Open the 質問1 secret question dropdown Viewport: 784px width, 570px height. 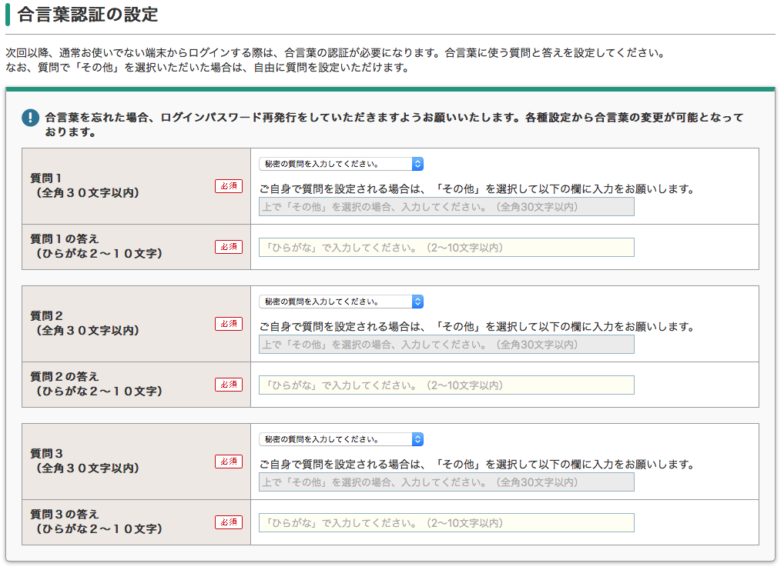click(x=337, y=163)
